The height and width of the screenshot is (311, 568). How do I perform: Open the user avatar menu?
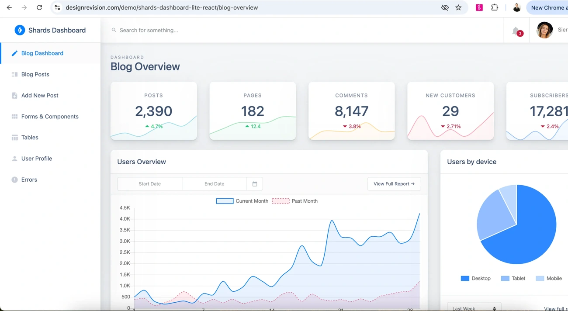point(544,30)
